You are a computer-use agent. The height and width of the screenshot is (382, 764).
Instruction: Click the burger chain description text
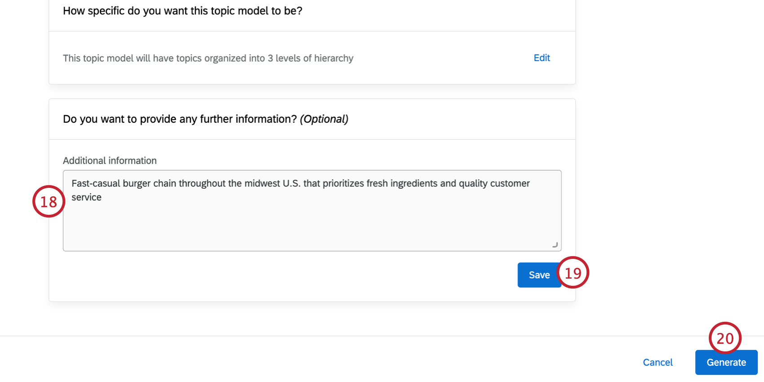coord(301,183)
